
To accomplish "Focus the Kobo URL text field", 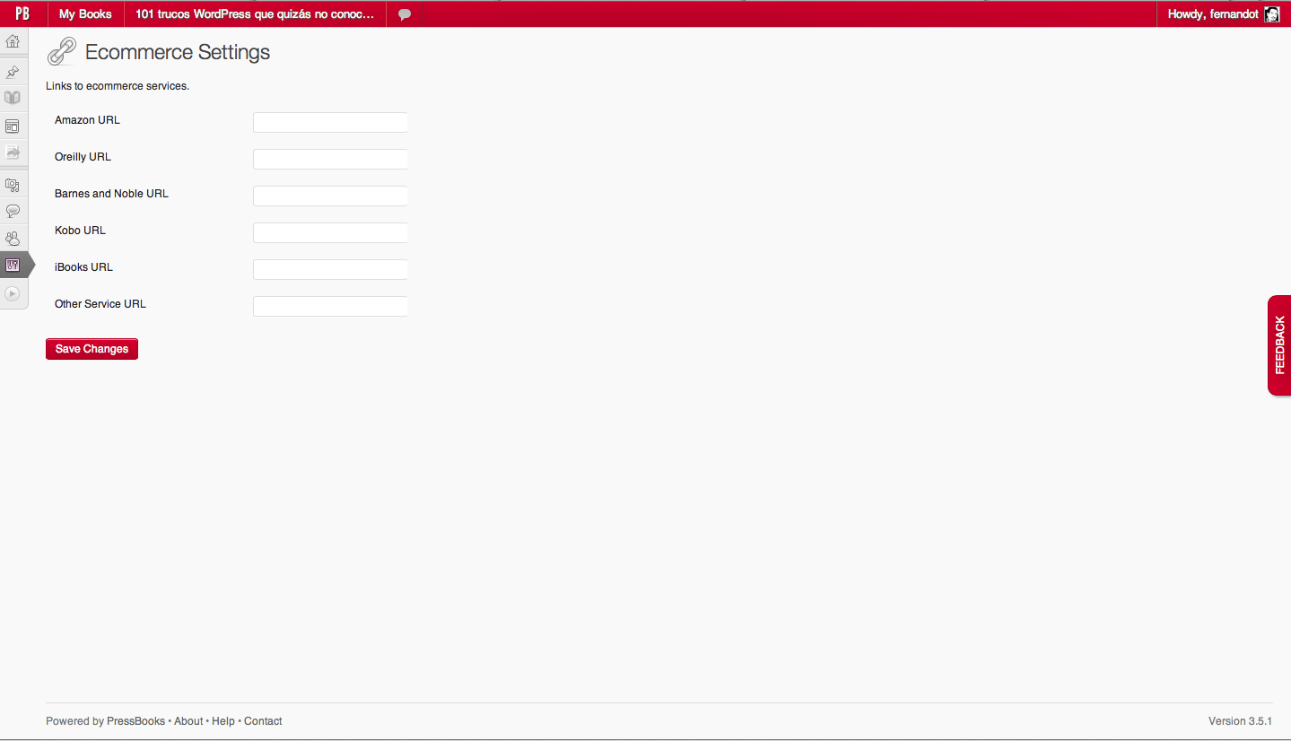I will (x=330, y=232).
